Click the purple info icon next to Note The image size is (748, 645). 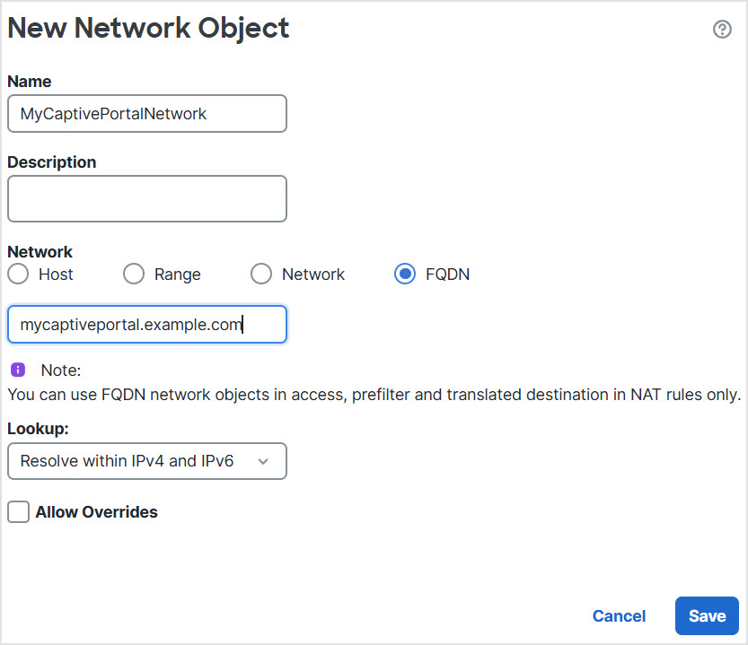click(x=17, y=370)
